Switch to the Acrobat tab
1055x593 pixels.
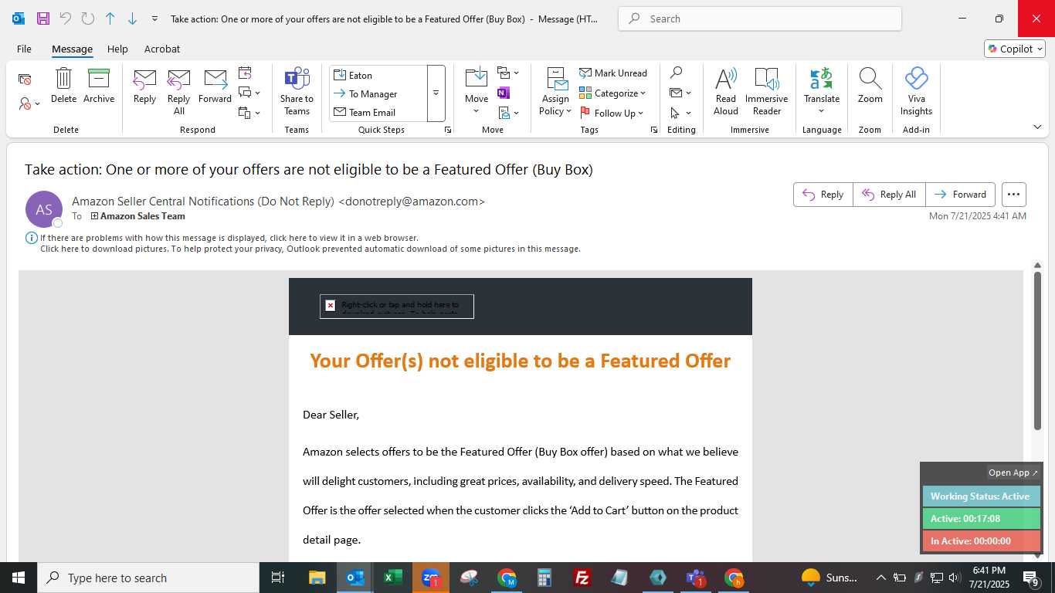click(162, 49)
